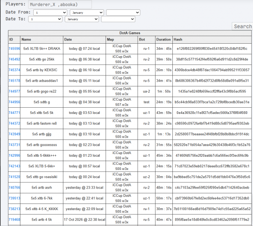Click the Duration column header
This screenshot has width=253, height=226.
(163, 40)
